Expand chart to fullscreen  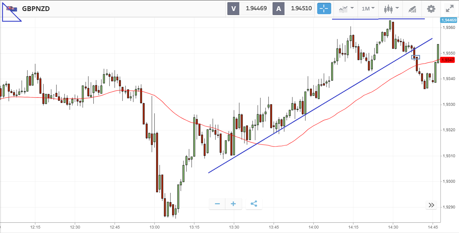coord(449,9)
